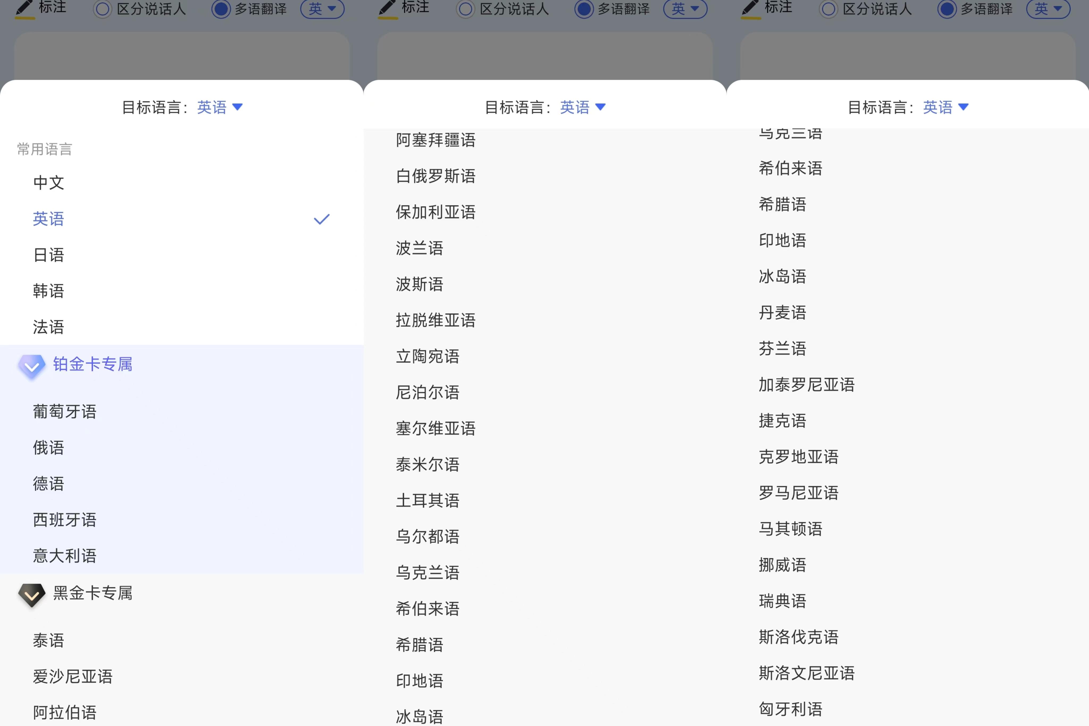Open the 英 language pill in right panel
This screenshot has height=726, width=1089.
tap(1048, 9)
